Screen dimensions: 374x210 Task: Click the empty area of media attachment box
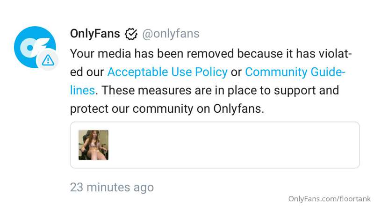[x=234, y=145]
